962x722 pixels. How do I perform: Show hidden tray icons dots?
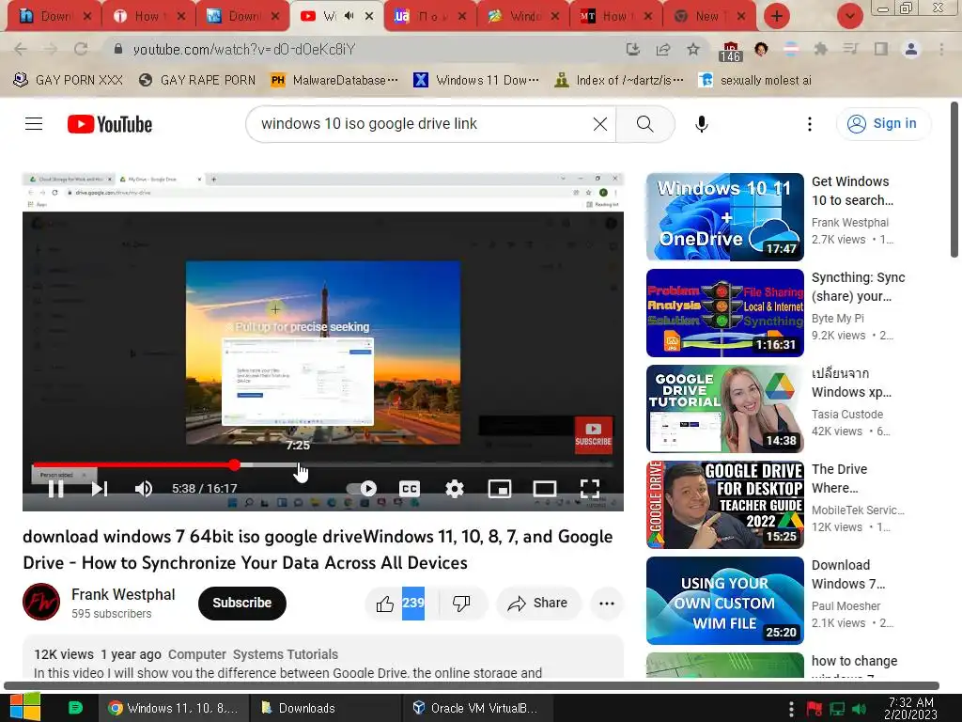pos(791,709)
